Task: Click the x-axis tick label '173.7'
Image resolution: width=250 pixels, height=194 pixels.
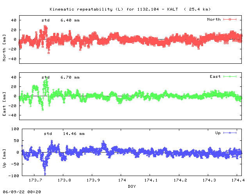Action: click(36, 180)
